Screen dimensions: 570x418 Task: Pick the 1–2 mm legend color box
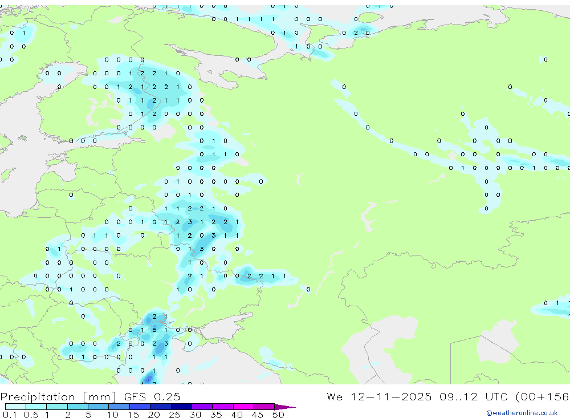tap(57, 407)
